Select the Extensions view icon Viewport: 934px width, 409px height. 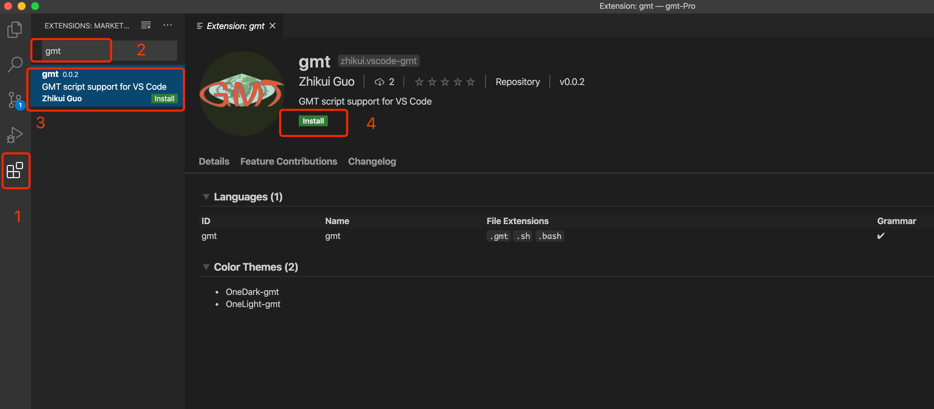click(x=15, y=170)
